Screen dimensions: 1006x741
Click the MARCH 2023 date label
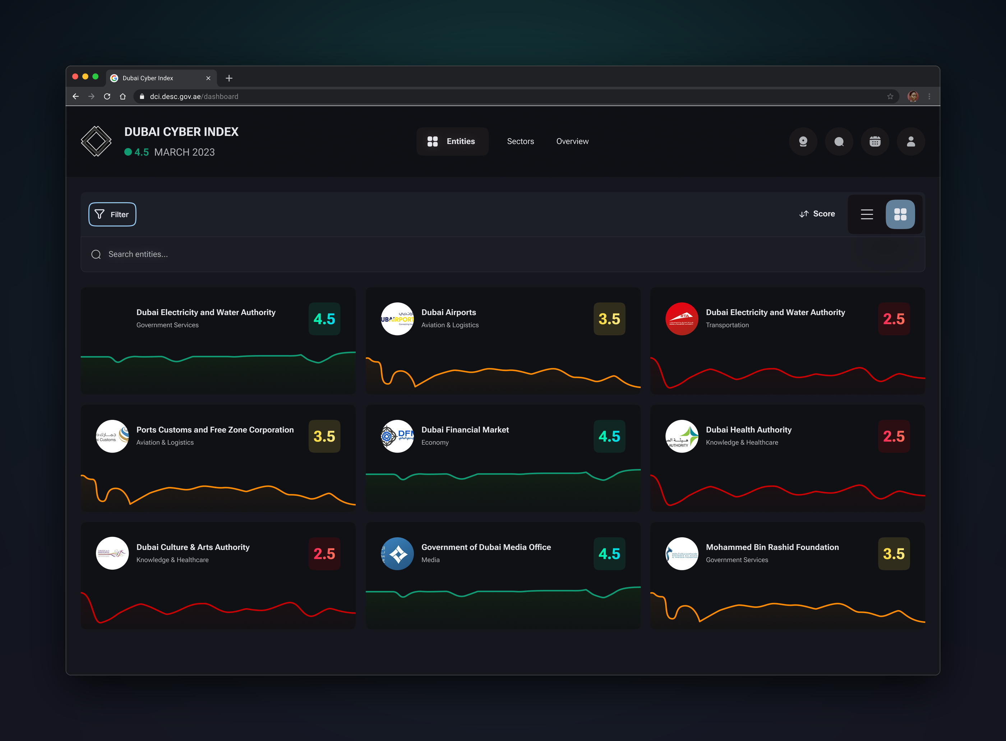(184, 152)
